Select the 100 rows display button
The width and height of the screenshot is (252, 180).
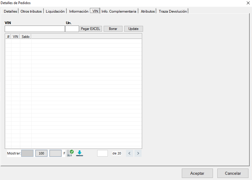point(41,153)
